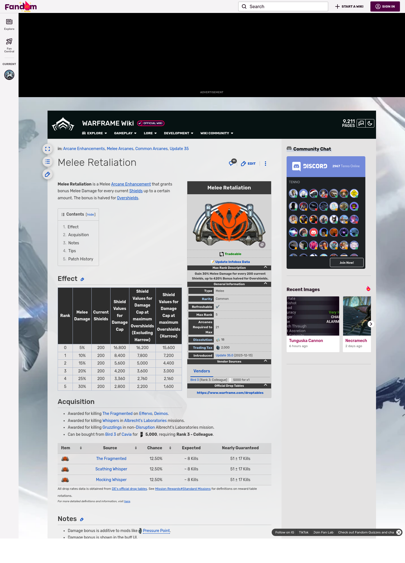Collapse the Vendor Sources section
This screenshot has width=405, height=563.
point(265,361)
